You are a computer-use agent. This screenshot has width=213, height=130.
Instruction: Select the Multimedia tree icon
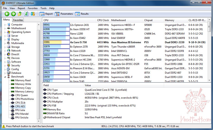click(x=9, y=43)
